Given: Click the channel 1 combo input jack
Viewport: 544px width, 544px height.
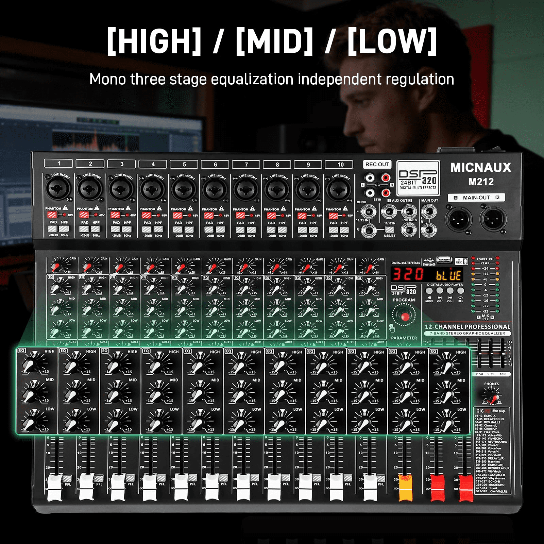Looking at the screenshot, I should coord(57,189).
